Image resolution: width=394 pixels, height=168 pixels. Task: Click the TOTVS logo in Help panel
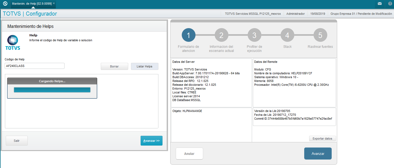[x=13, y=42]
